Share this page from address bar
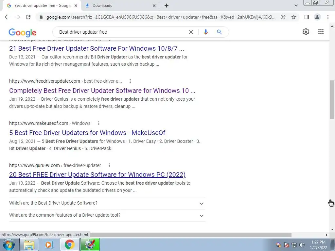 [283, 17]
